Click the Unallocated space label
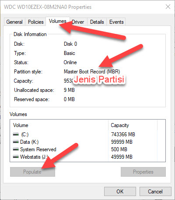 (34, 90)
